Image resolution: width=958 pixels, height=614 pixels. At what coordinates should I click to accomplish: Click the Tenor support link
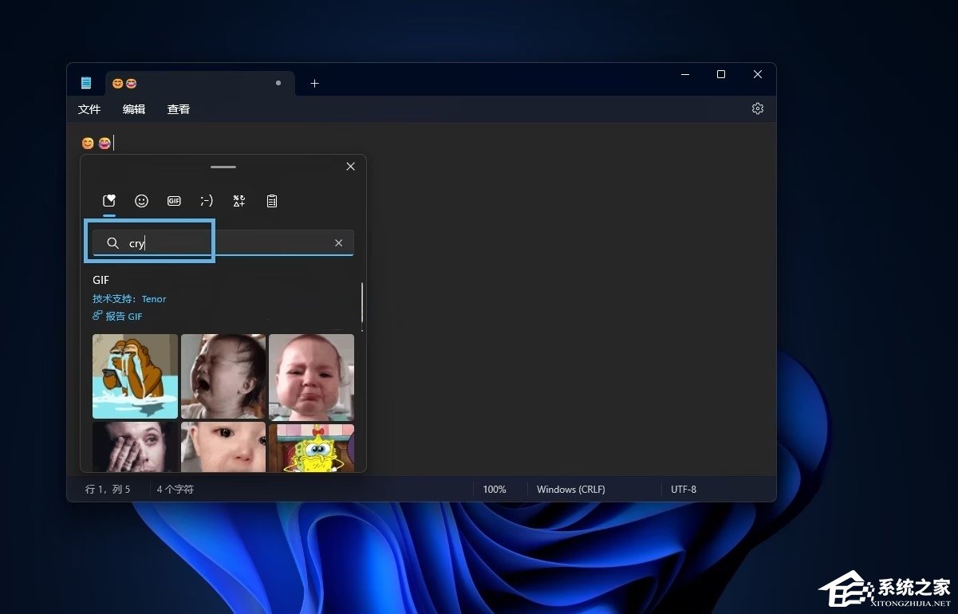(154, 299)
